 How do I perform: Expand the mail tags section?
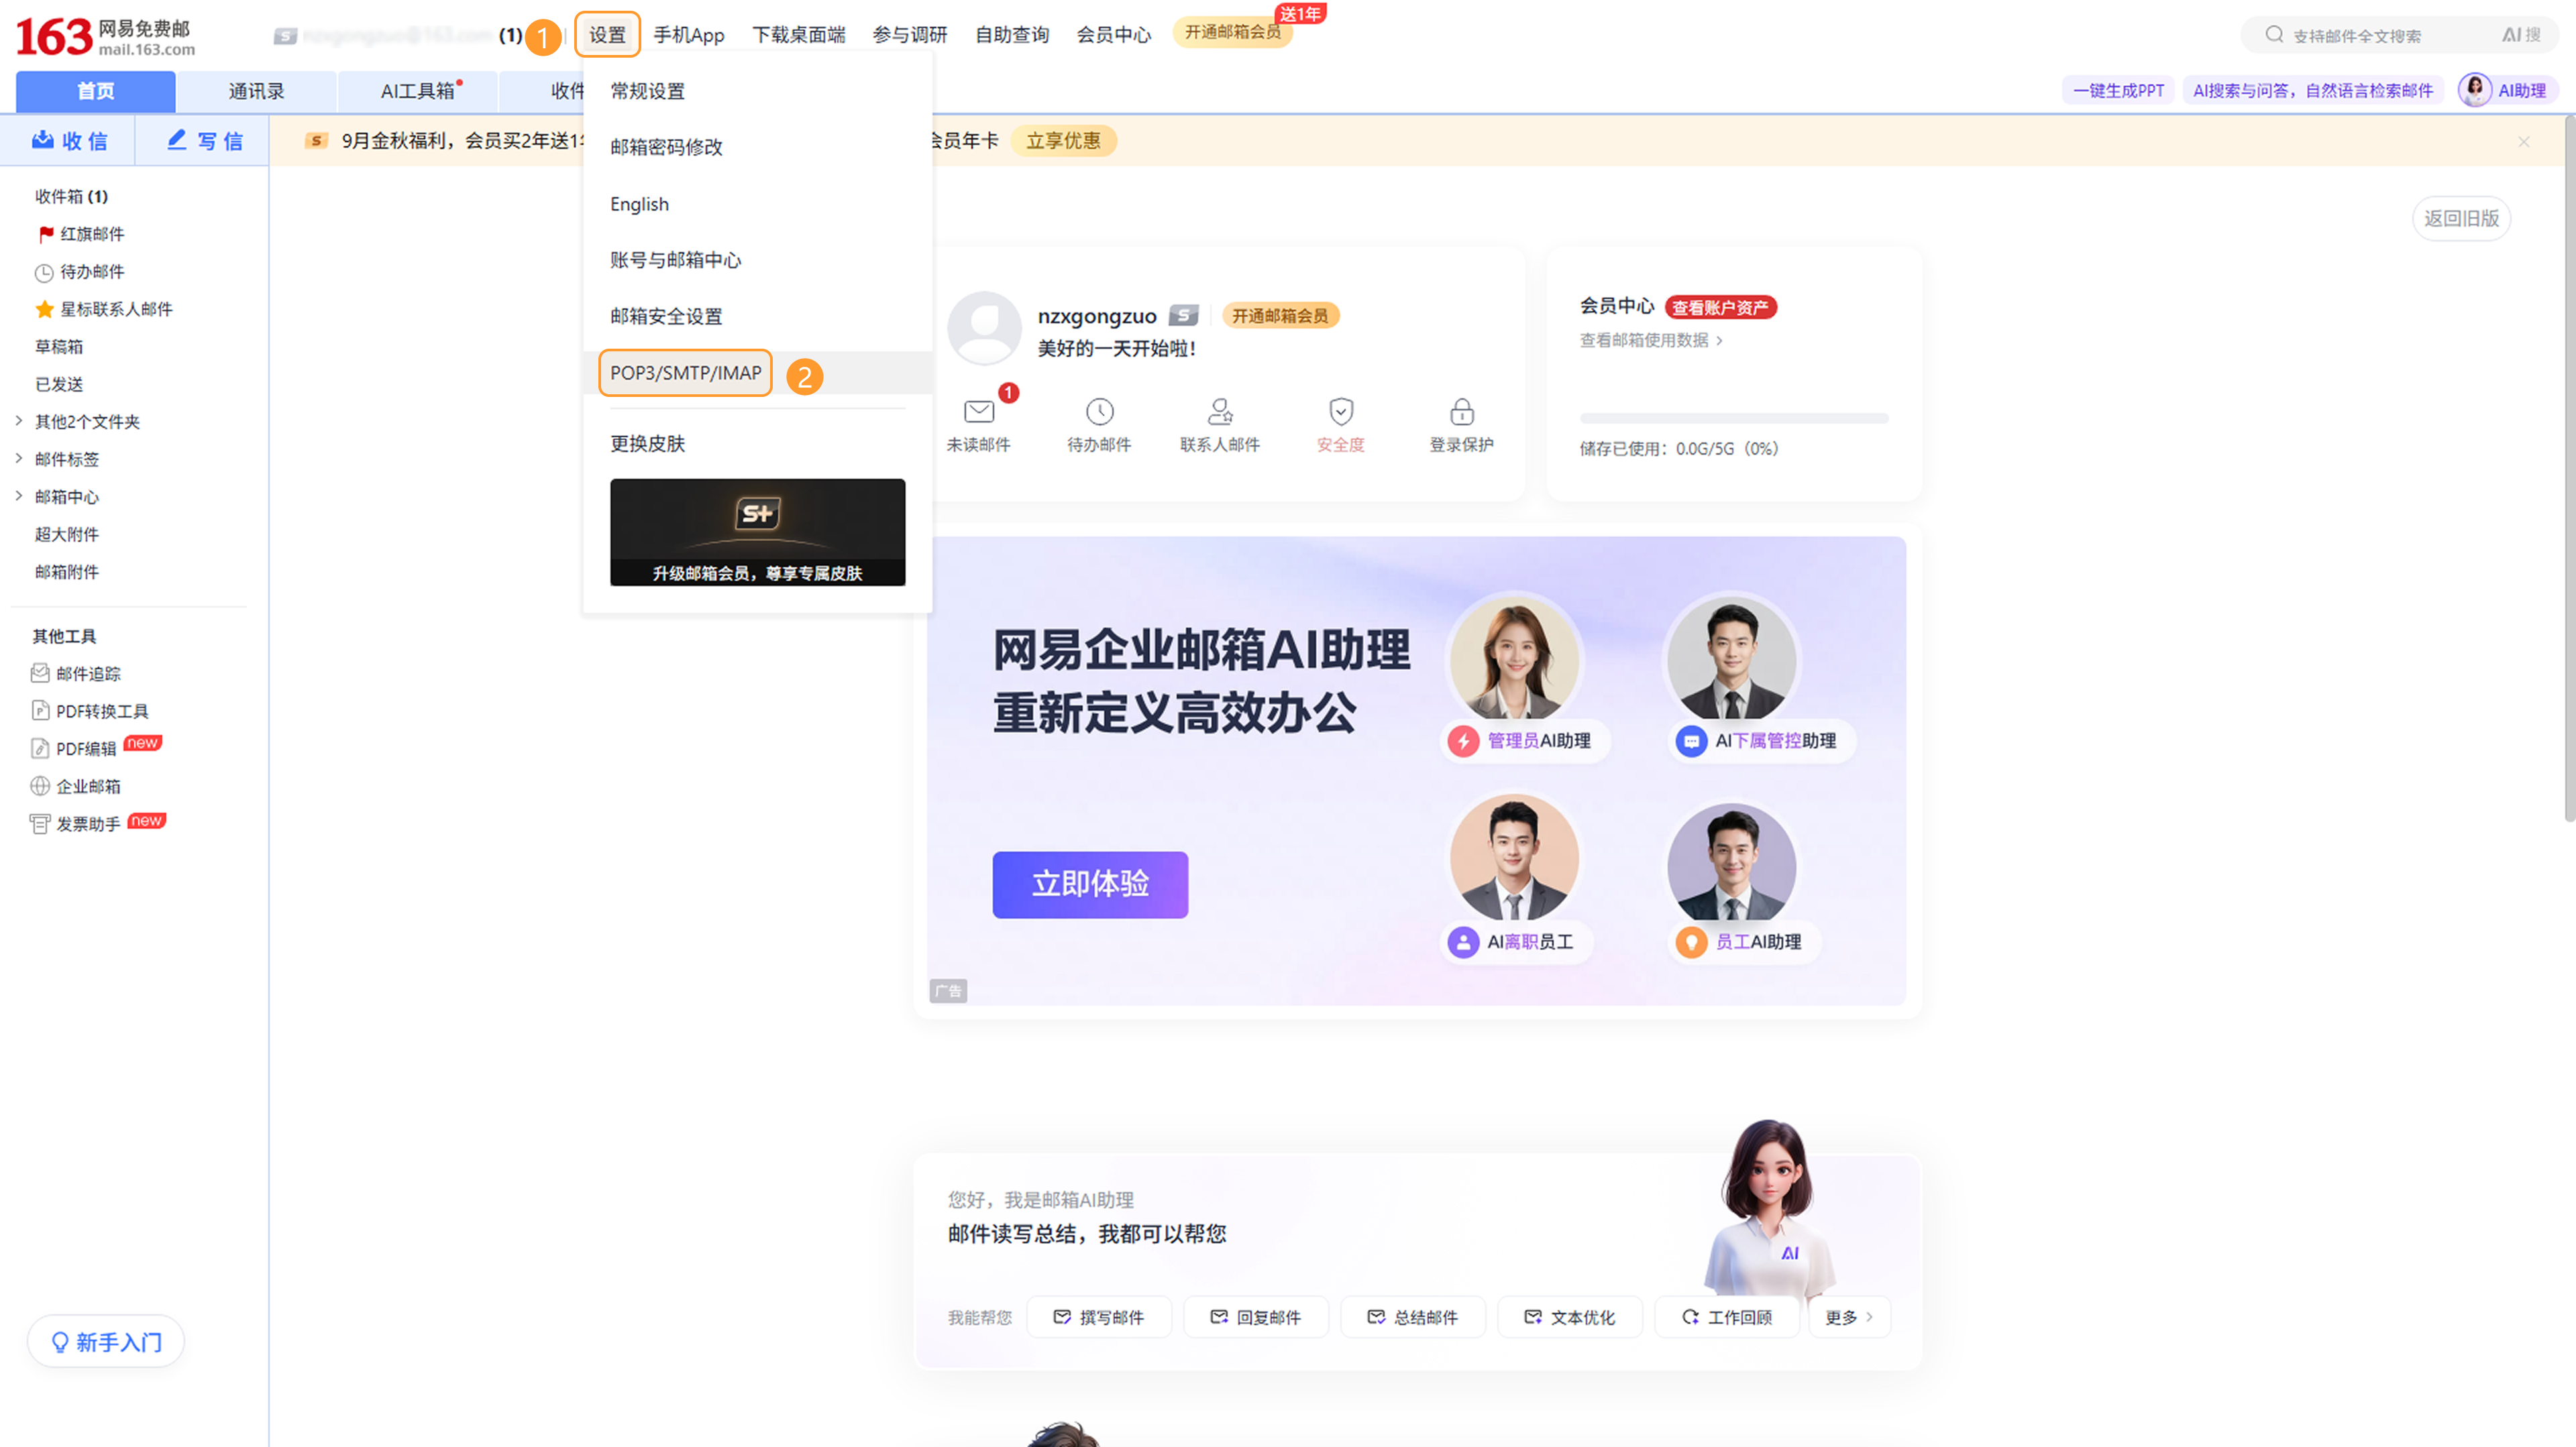click(x=19, y=459)
